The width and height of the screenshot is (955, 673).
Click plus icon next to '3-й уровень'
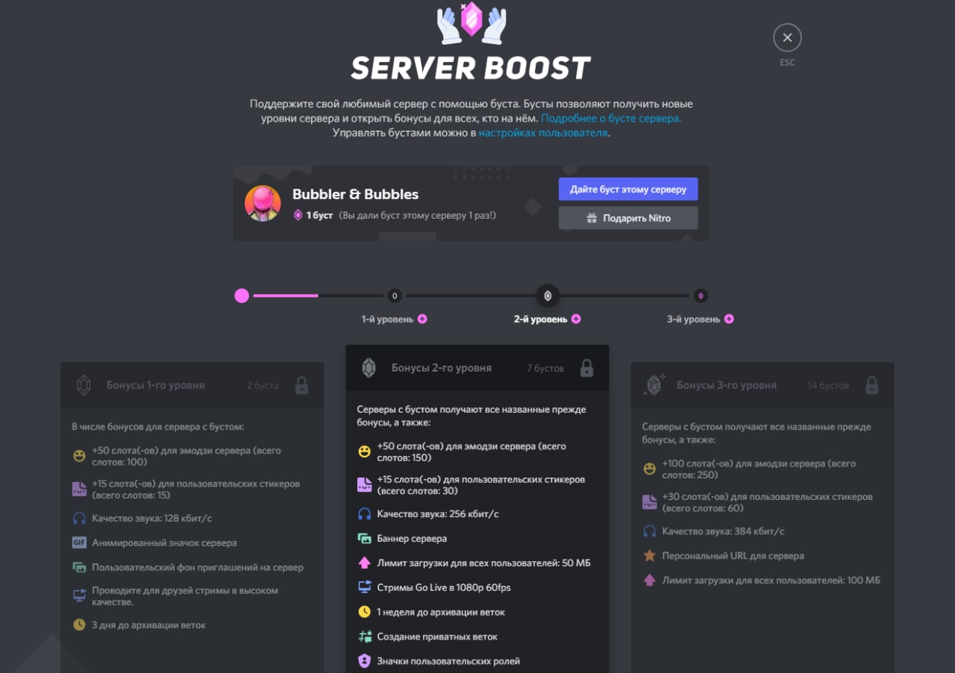coord(729,319)
